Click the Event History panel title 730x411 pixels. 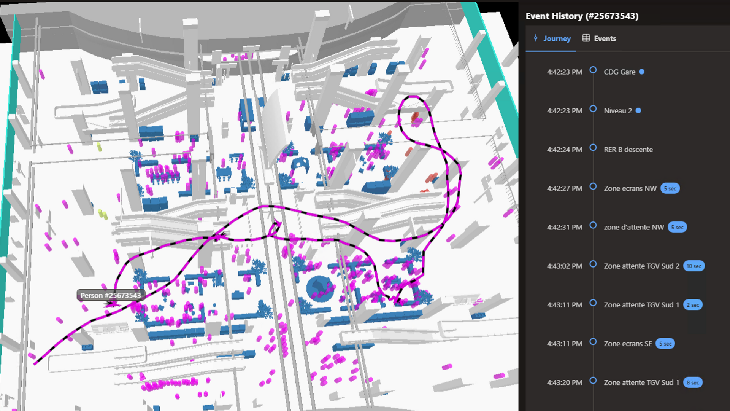coord(582,16)
